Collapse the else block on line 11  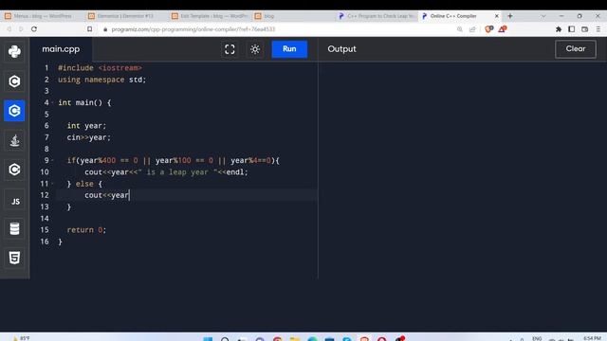(53, 183)
